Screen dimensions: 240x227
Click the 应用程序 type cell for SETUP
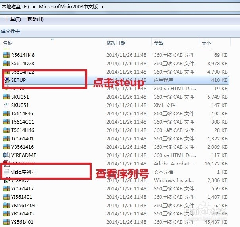point(163,80)
